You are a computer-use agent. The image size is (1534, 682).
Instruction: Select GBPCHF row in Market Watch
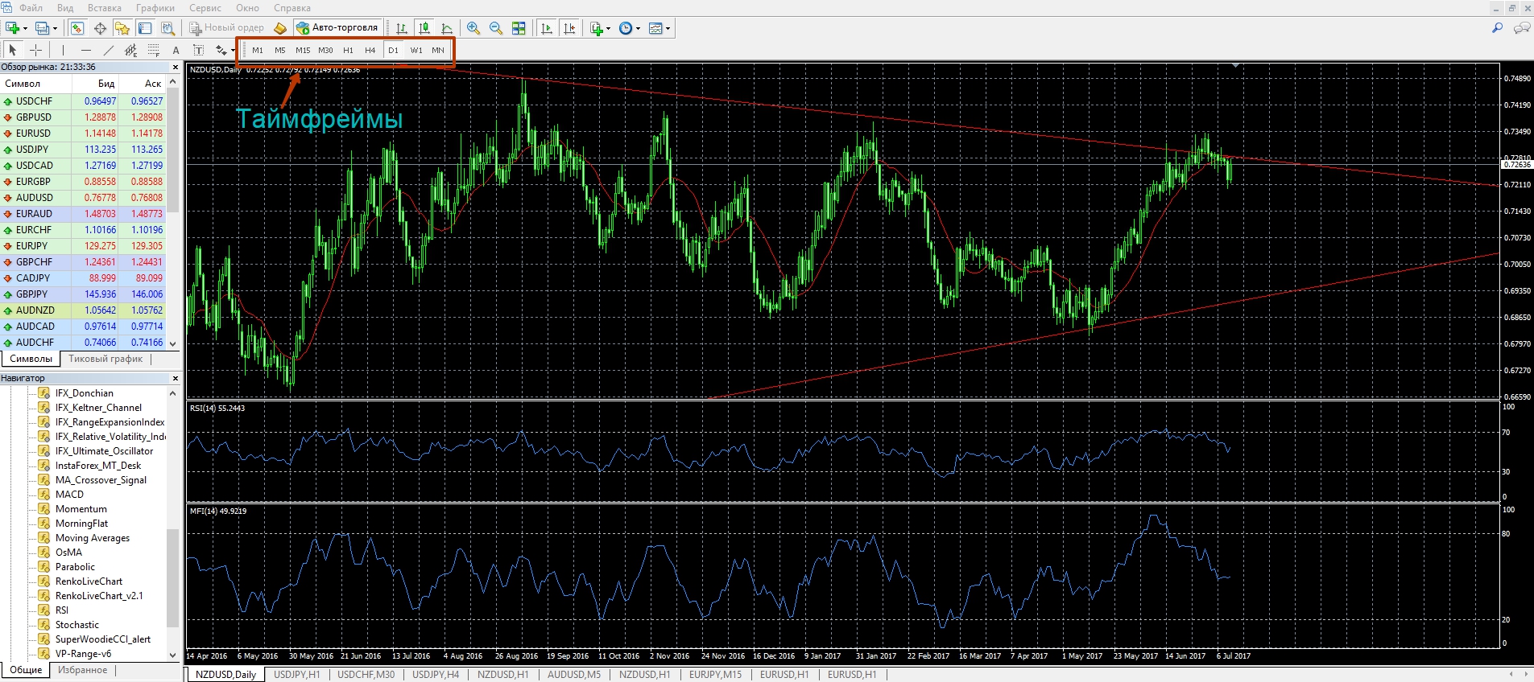[85, 262]
